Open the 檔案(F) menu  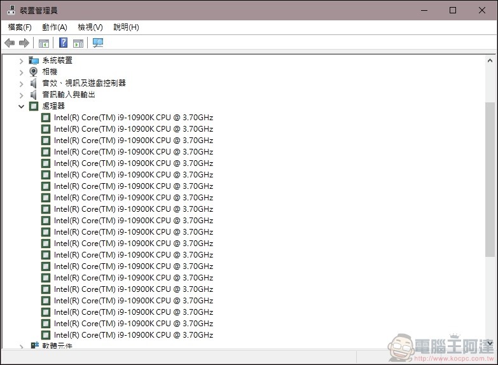click(20, 27)
